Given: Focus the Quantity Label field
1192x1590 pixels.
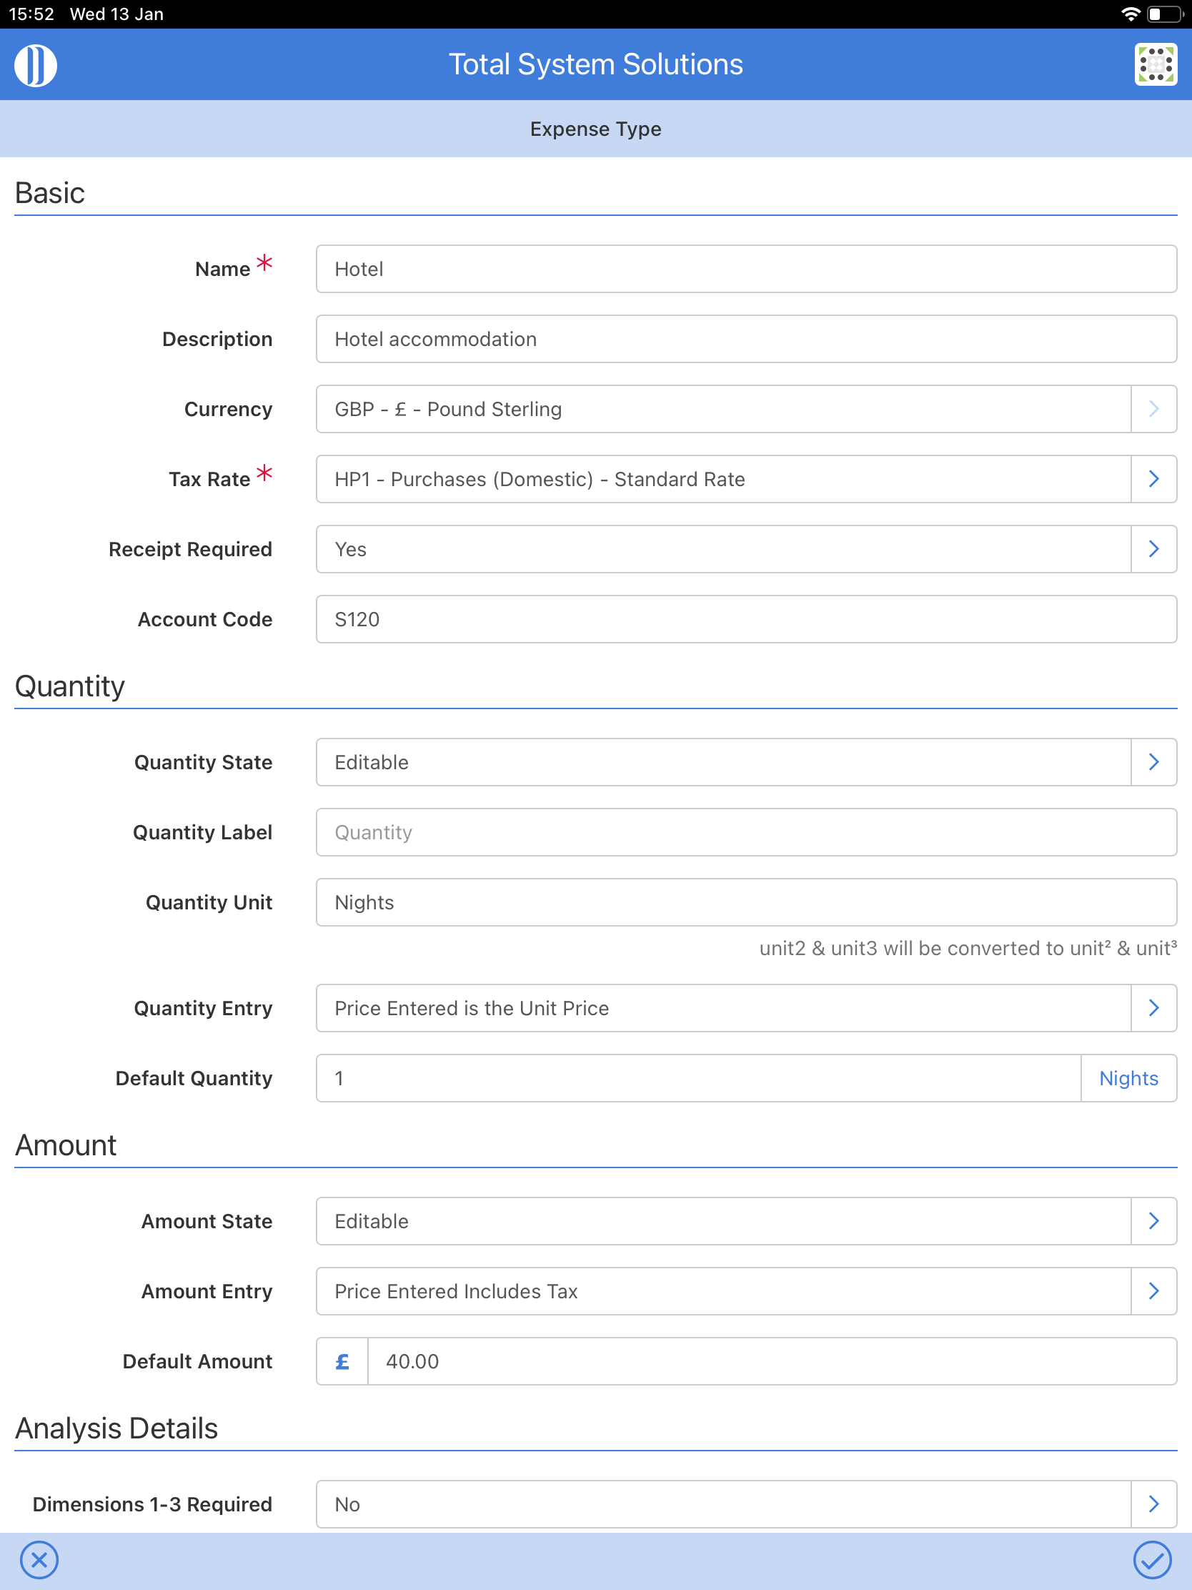Looking at the screenshot, I should point(747,832).
